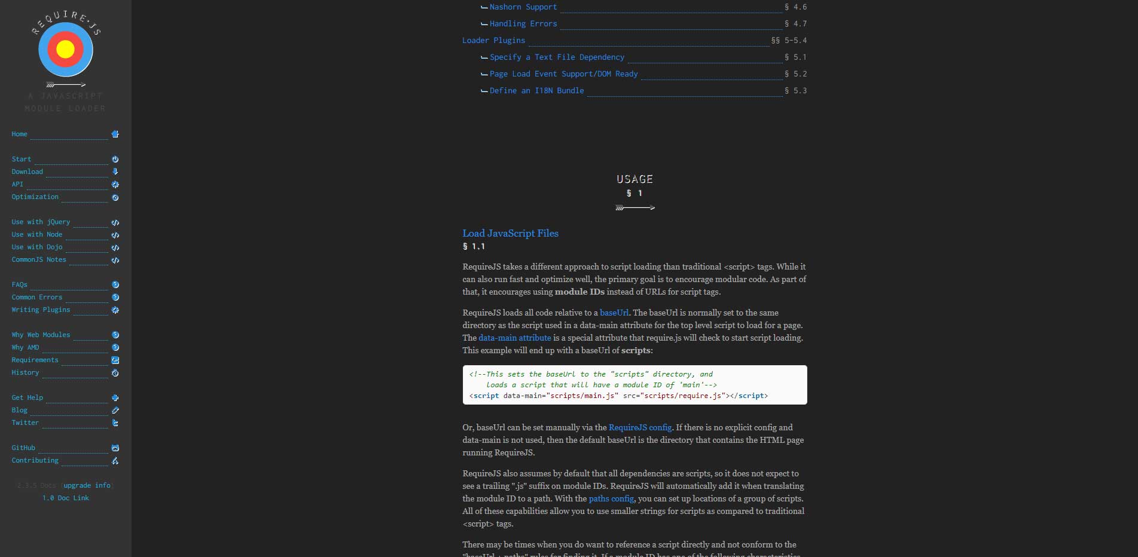
Task: Click the USAGE section heading
Action: (x=634, y=179)
